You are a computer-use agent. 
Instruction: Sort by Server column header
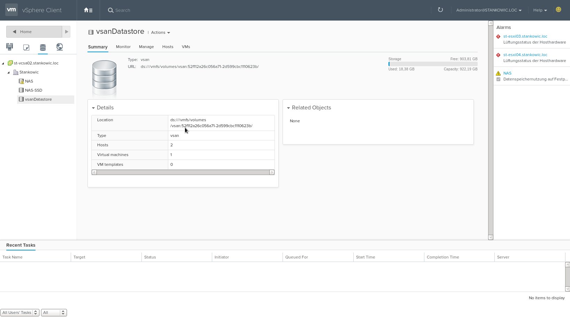(x=530, y=257)
